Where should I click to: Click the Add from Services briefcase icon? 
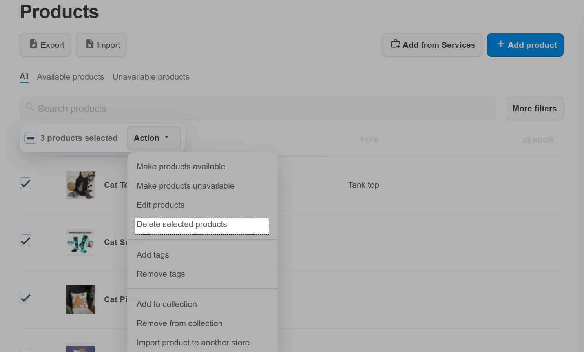tap(396, 45)
